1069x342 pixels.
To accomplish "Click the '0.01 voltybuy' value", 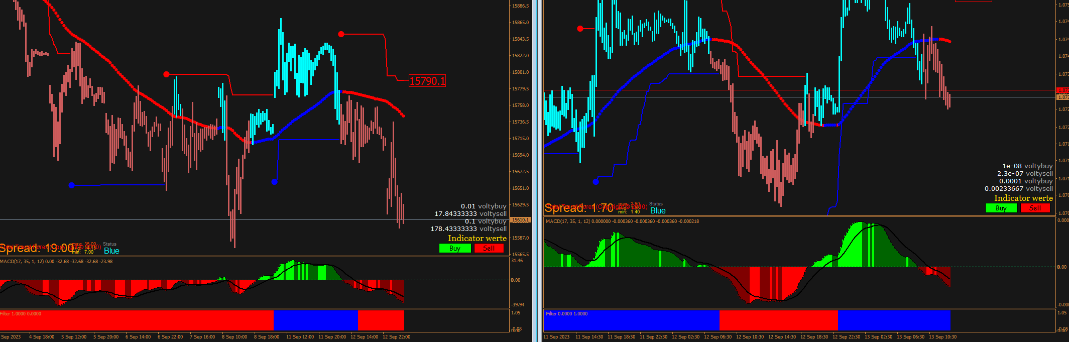I will point(484,206).
